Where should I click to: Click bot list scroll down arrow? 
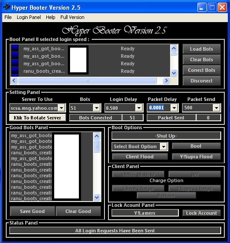pos(174,73)
